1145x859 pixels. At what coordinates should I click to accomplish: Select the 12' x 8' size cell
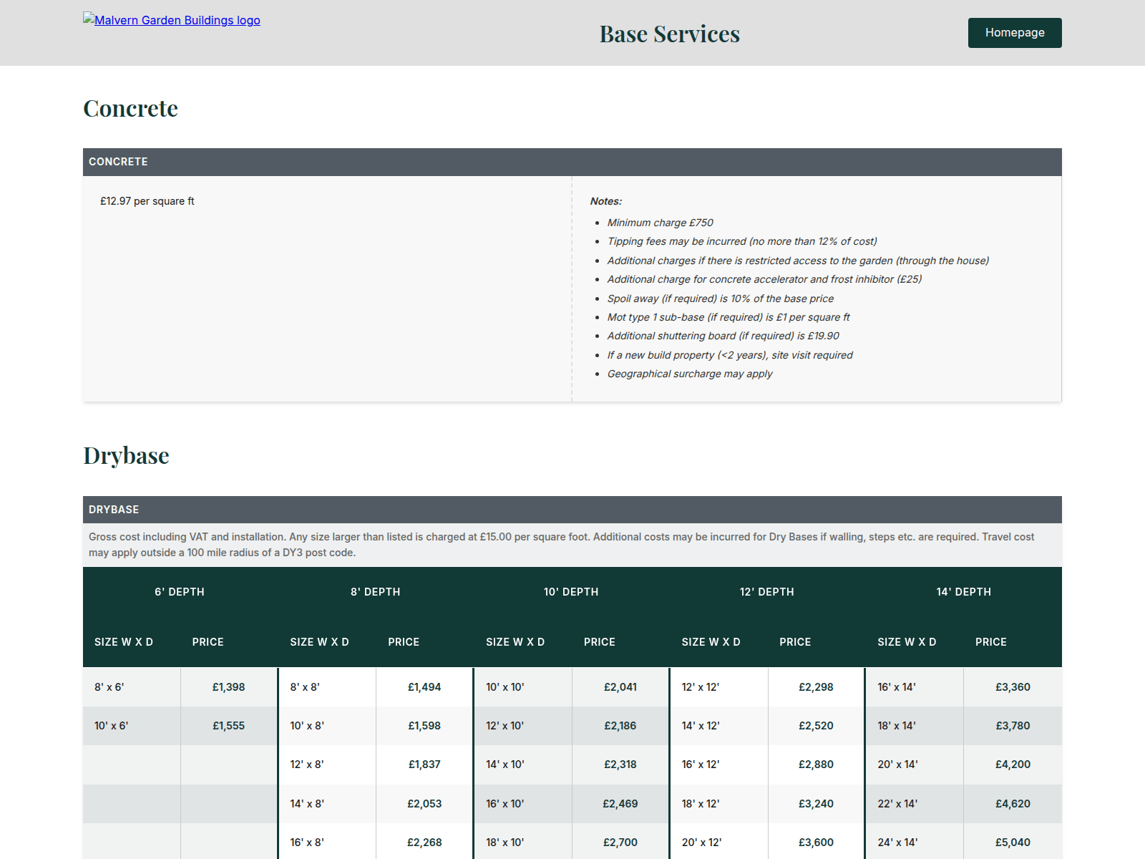coord(327,765)
